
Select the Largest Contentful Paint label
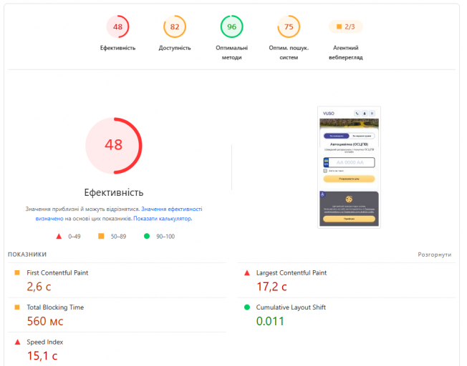click(x=292, y=272)
